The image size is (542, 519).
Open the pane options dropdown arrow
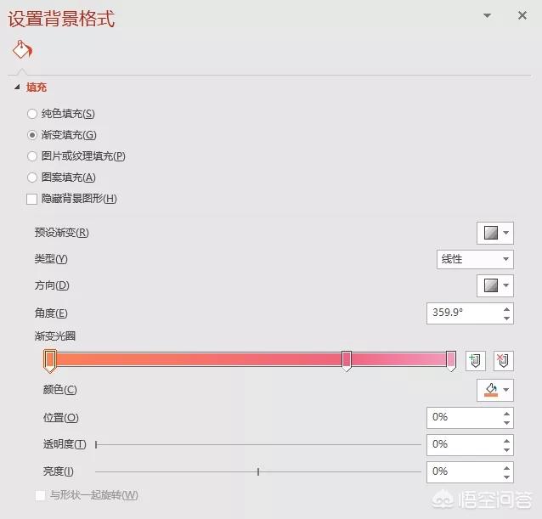488,15
